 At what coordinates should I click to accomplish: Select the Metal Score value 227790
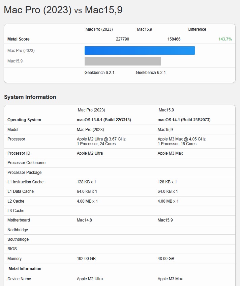click(x=122, y=39)
